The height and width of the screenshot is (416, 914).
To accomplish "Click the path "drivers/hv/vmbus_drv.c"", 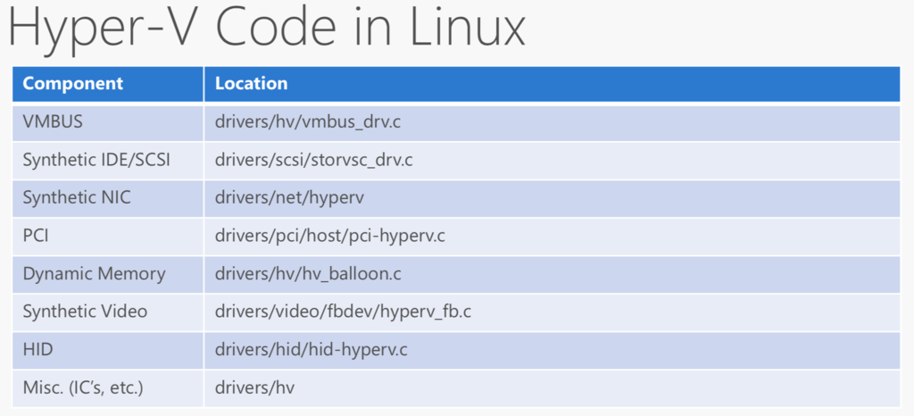I will tap(308, 122).
